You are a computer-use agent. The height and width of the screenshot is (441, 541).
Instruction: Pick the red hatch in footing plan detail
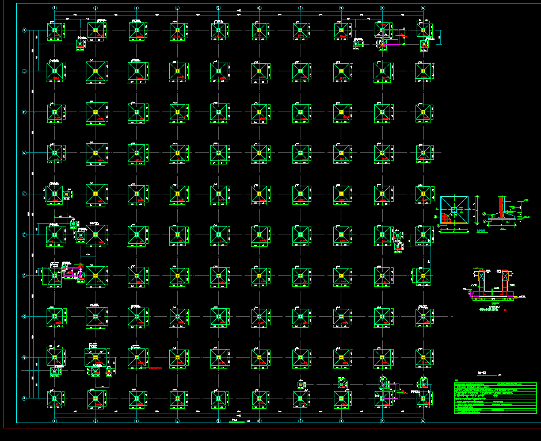[445, 218]
